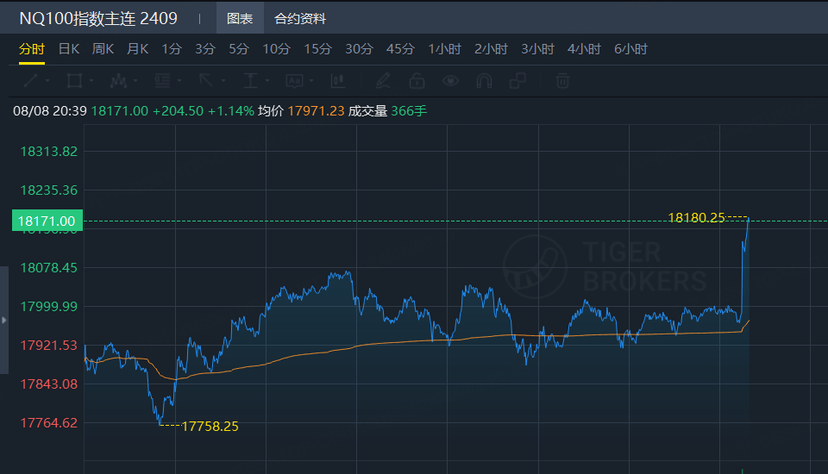Delete drawings with the trash icon
The width and height of the screenshot is (828, 474).
click(x=562, y=81)
